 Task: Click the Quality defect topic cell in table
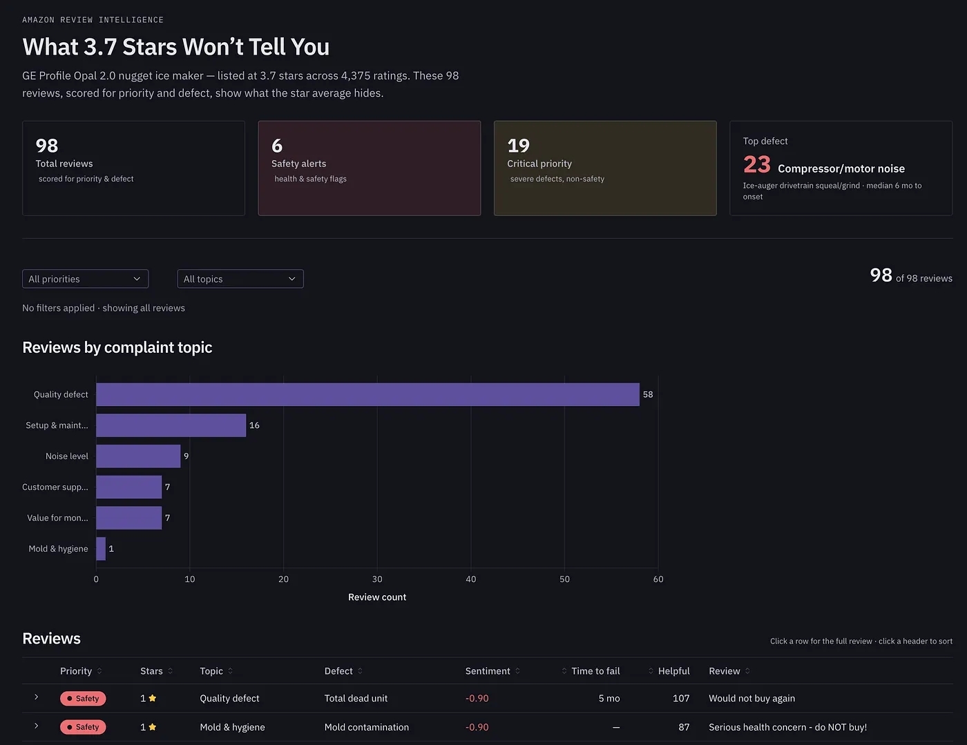pos(229,698)
